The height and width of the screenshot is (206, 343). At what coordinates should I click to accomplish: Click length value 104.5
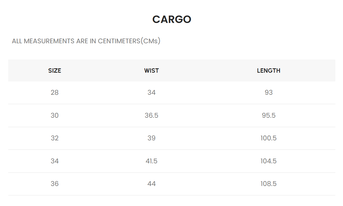268,161
